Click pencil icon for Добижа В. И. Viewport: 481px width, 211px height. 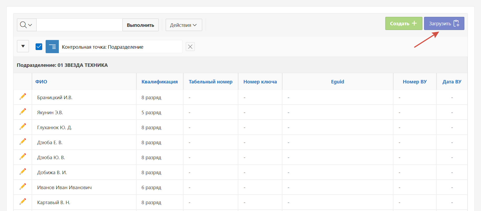23,172
